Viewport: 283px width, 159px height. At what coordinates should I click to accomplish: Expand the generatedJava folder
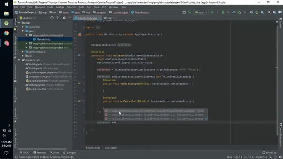(23, 52)
